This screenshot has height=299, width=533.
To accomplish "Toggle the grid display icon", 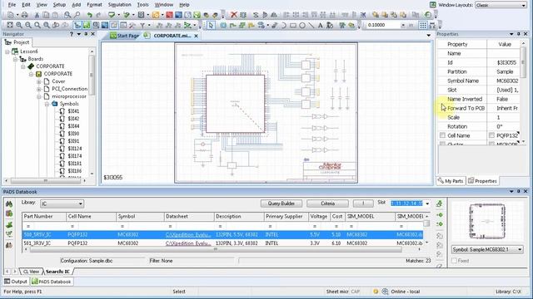I will [422, 25].
